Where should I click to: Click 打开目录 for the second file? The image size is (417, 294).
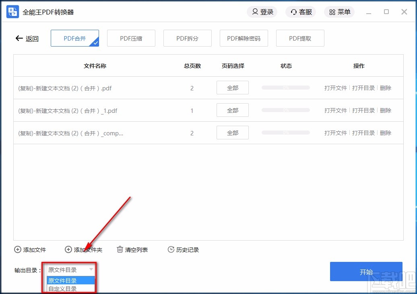click(x=363, y=110)
